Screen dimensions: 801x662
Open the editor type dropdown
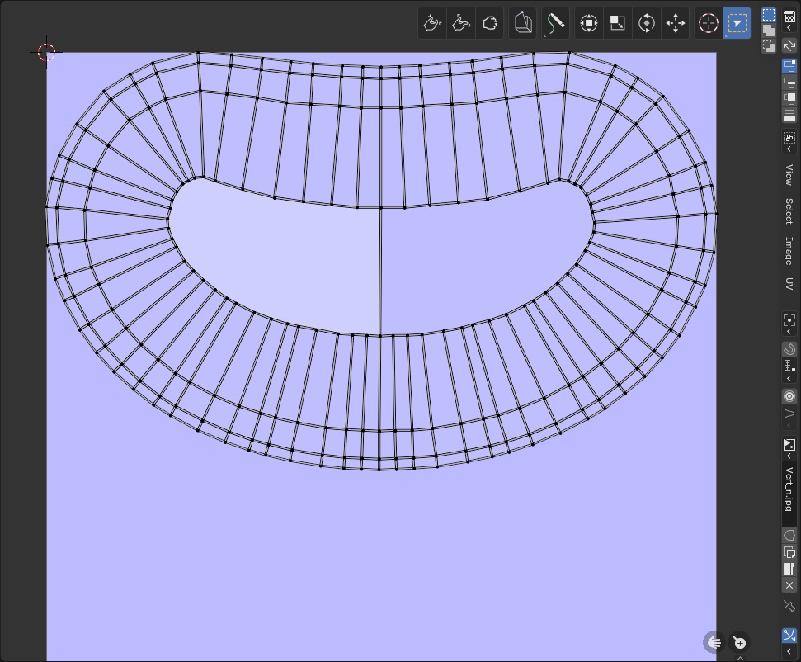pos(789,21)
